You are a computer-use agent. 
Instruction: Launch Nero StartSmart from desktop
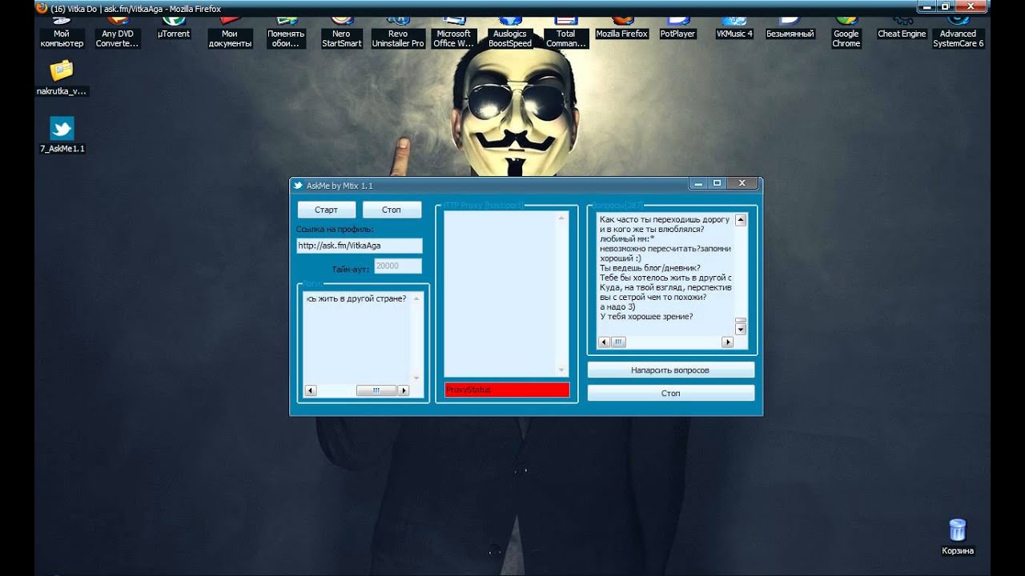(342, 32)
